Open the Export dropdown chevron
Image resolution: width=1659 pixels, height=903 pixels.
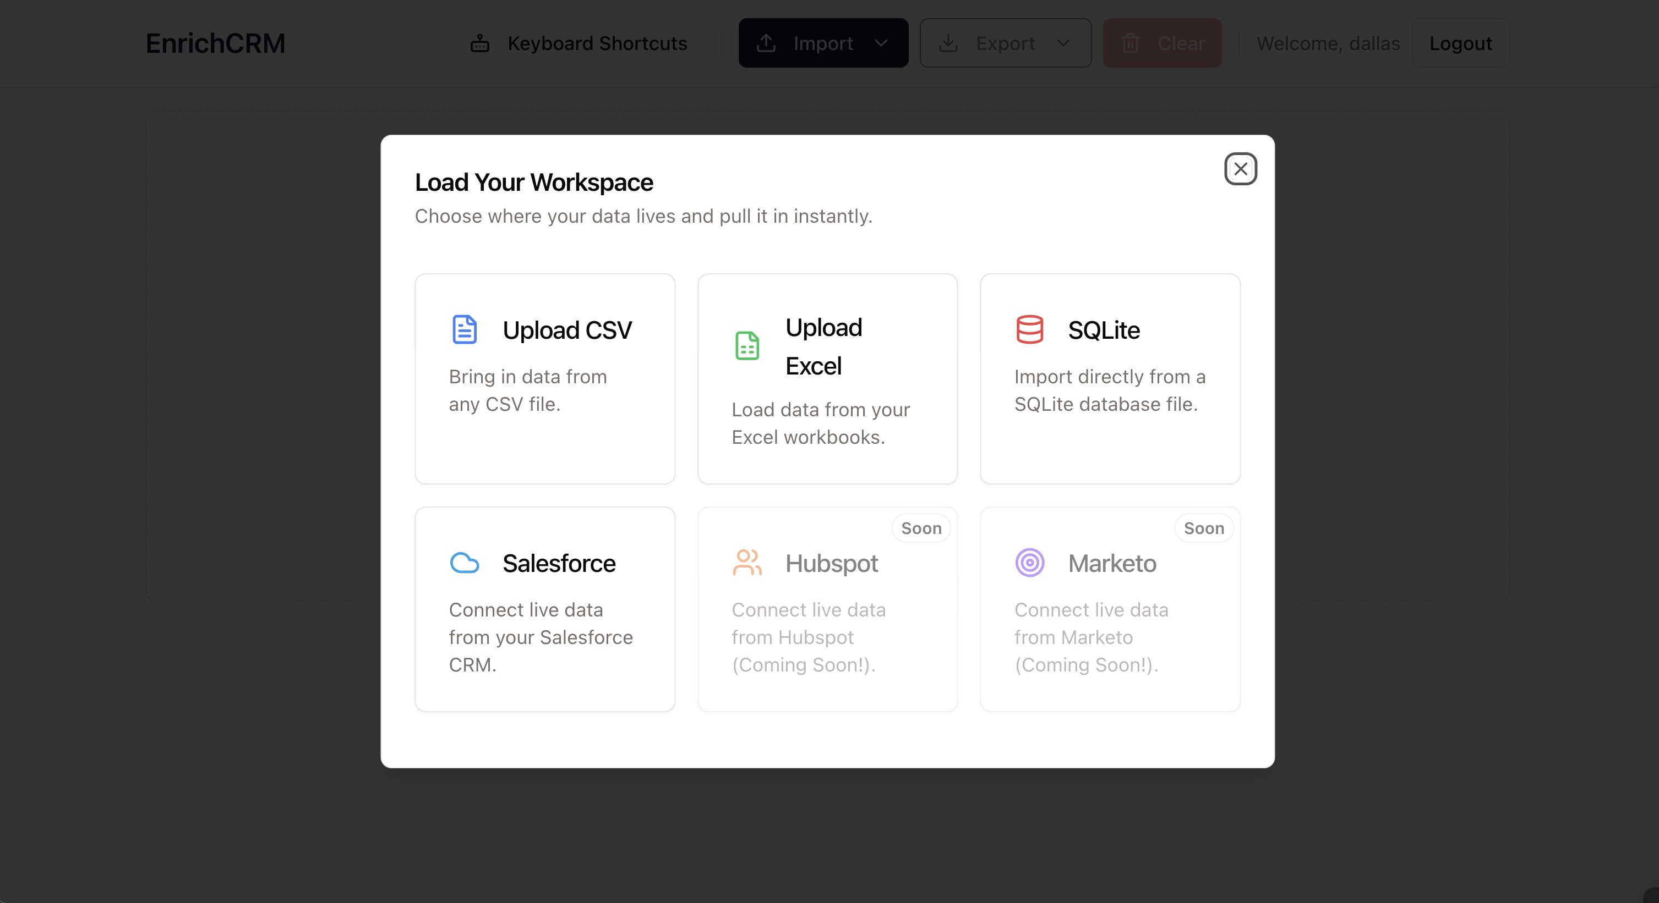click(1064, 44)
